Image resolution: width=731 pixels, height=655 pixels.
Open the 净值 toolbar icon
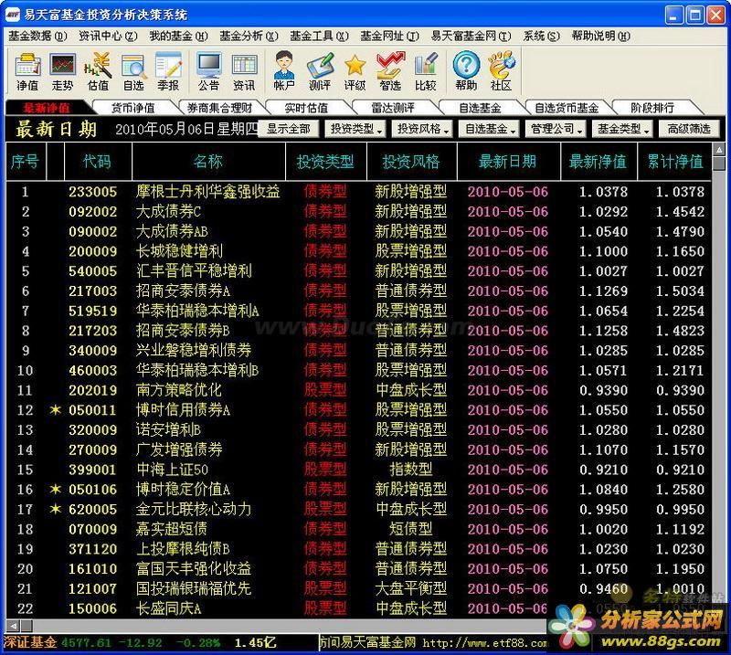(28, 71)
